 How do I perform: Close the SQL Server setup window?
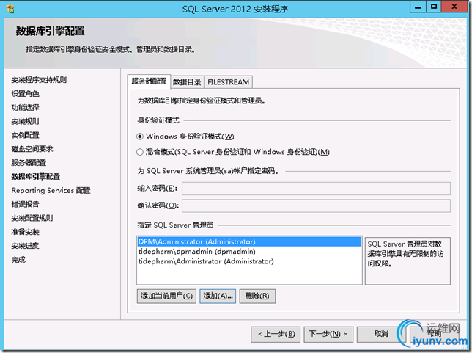click(454, 7)
